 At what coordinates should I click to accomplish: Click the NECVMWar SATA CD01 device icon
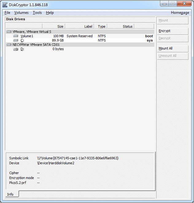click(x=9, y=45)
